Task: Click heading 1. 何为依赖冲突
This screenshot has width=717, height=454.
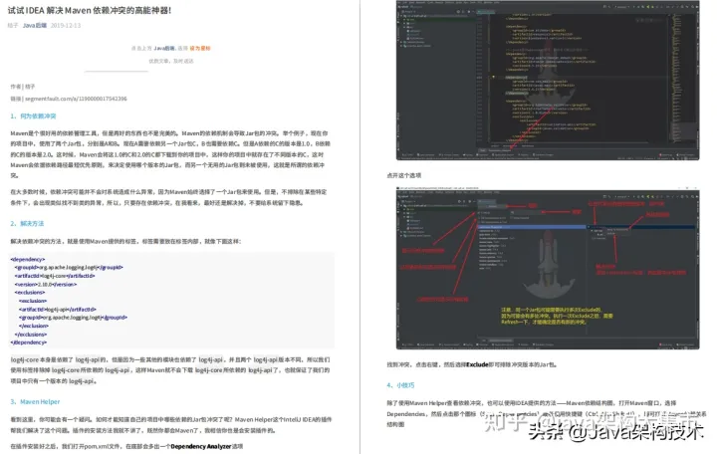Action: tap(33, 116)
